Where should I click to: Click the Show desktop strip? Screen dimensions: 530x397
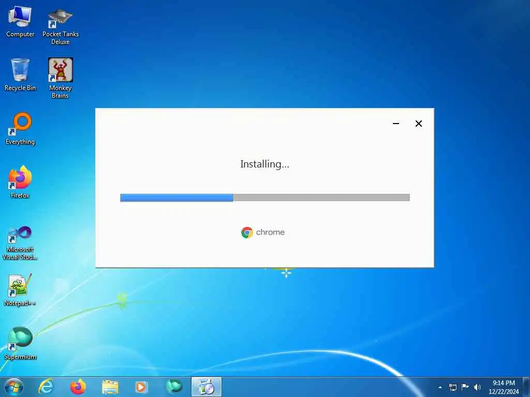[x=526, y=387]
